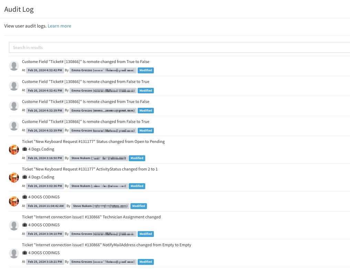Click timestamp Feb 26, 2024 3:02:36 PM
The height and width of the screenshot is (269, 350).
click(45, 186)
